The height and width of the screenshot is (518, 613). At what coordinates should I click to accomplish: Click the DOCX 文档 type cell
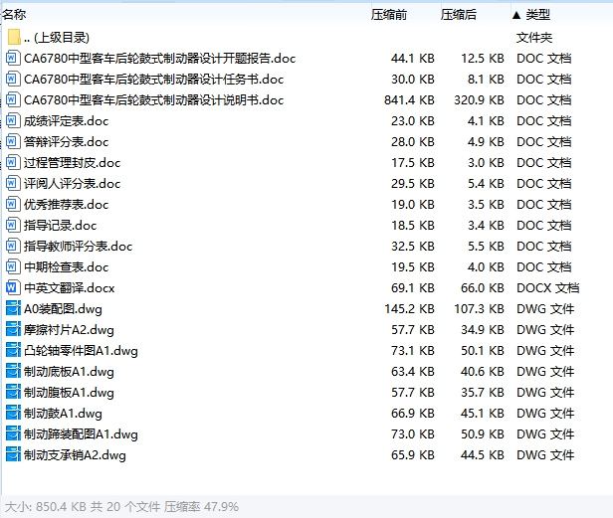547,288
